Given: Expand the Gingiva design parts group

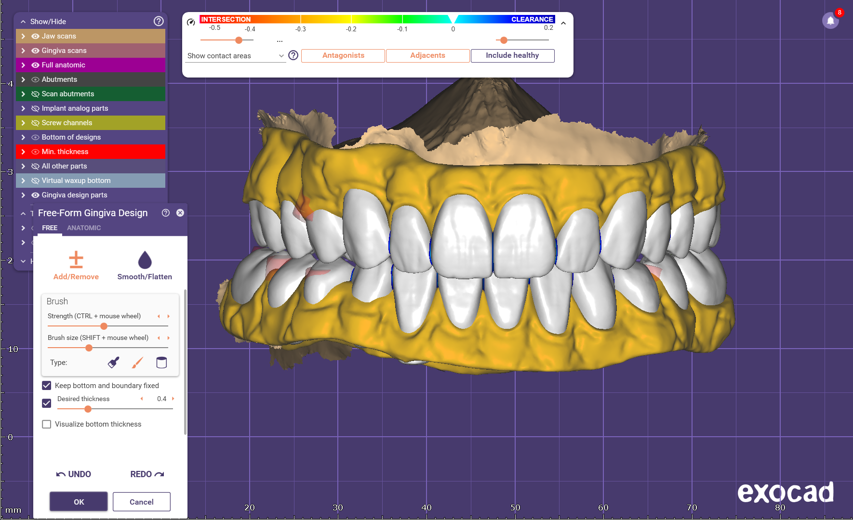Looking at the screenshot, I should (x=23, y=195).
